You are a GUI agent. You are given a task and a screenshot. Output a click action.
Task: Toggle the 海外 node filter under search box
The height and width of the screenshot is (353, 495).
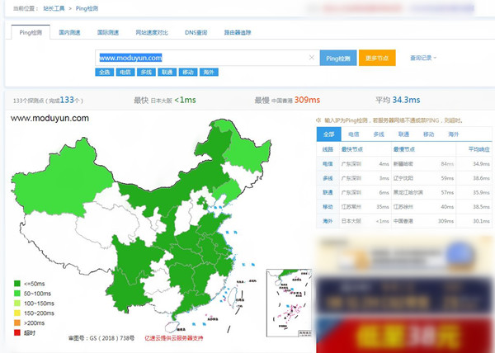(x=208, y=73)
